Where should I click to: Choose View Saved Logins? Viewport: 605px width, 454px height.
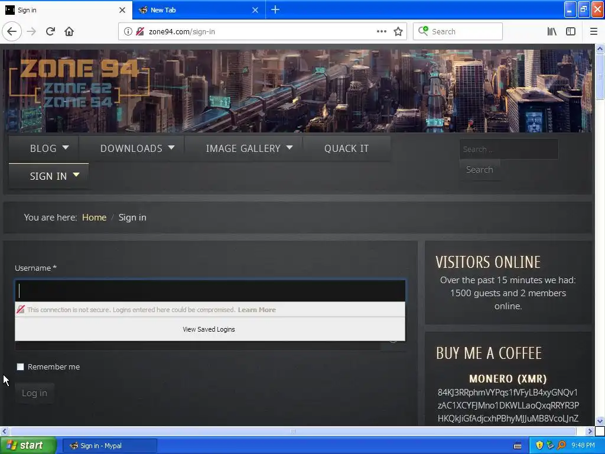pos(210,329)
